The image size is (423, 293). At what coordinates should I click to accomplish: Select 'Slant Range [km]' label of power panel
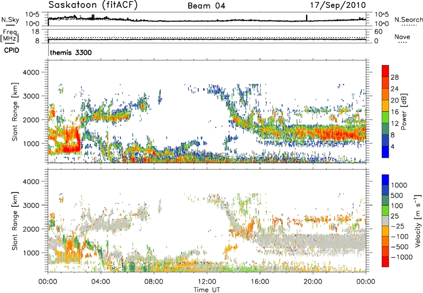pos(15,112)
